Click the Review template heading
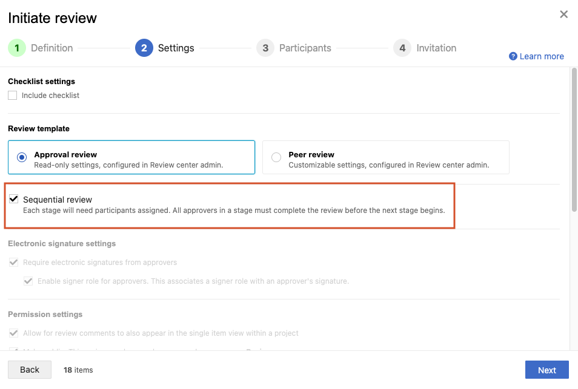This screenshot has height=389, width=578. pos(39,128)
